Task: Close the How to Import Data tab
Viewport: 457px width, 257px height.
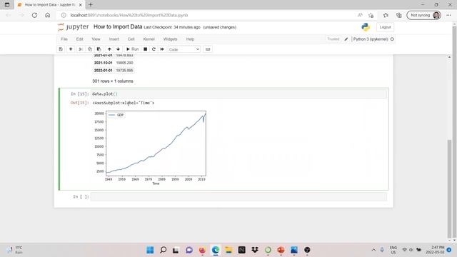Action: point(81,5)
